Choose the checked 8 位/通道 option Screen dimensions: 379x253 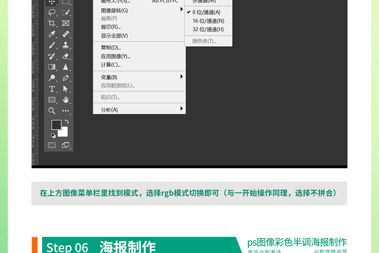pyautogui.click(x=206, y=12)
